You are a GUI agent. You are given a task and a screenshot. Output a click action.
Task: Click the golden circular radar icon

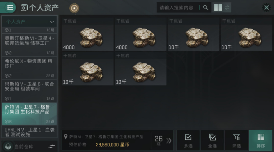[74, 8]
